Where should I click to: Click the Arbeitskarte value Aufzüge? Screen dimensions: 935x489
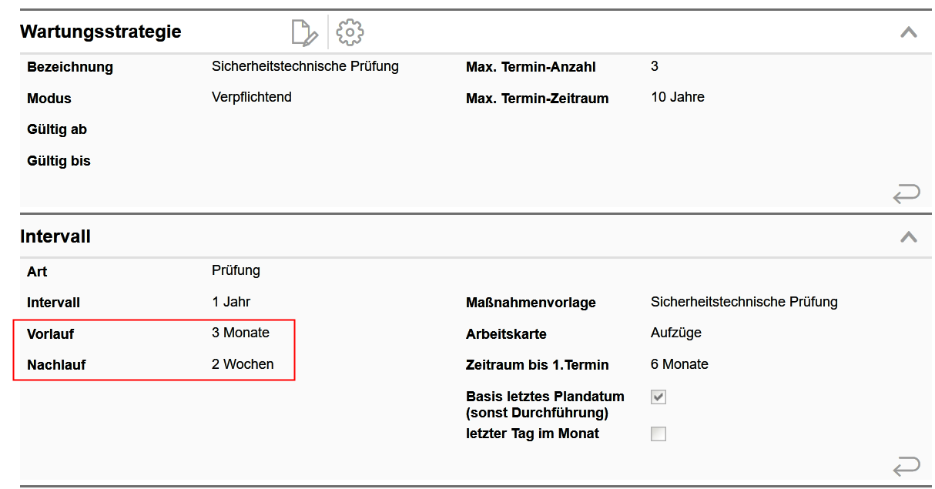(x=676, y=333)
